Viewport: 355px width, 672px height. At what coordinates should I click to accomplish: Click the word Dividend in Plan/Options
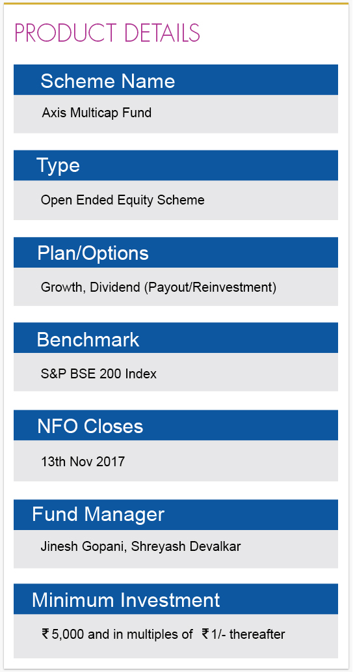click(x=116, y=287)
